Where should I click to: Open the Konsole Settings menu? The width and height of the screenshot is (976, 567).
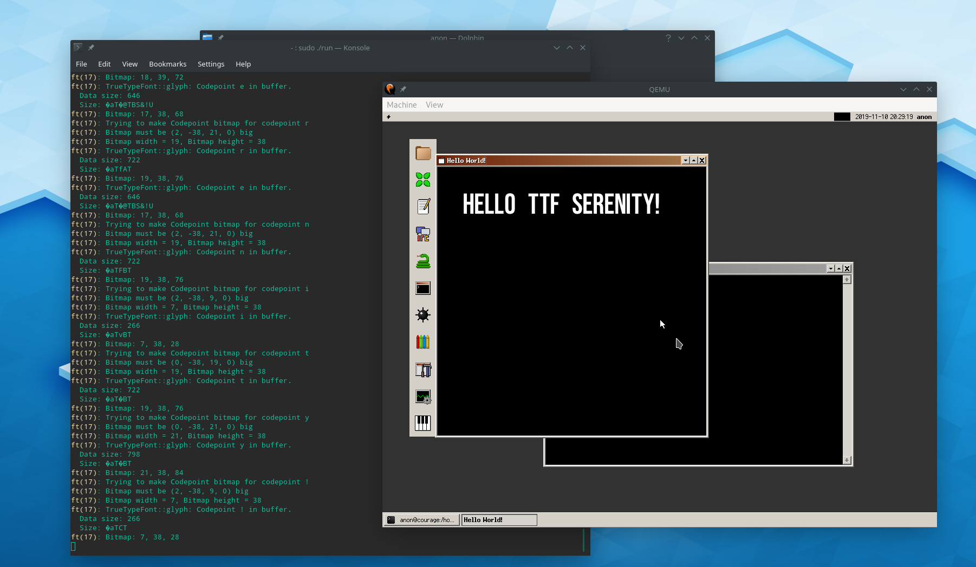point(211,64)
